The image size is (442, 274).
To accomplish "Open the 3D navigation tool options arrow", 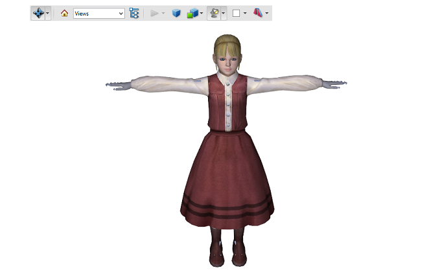I will tap(48, 13).
